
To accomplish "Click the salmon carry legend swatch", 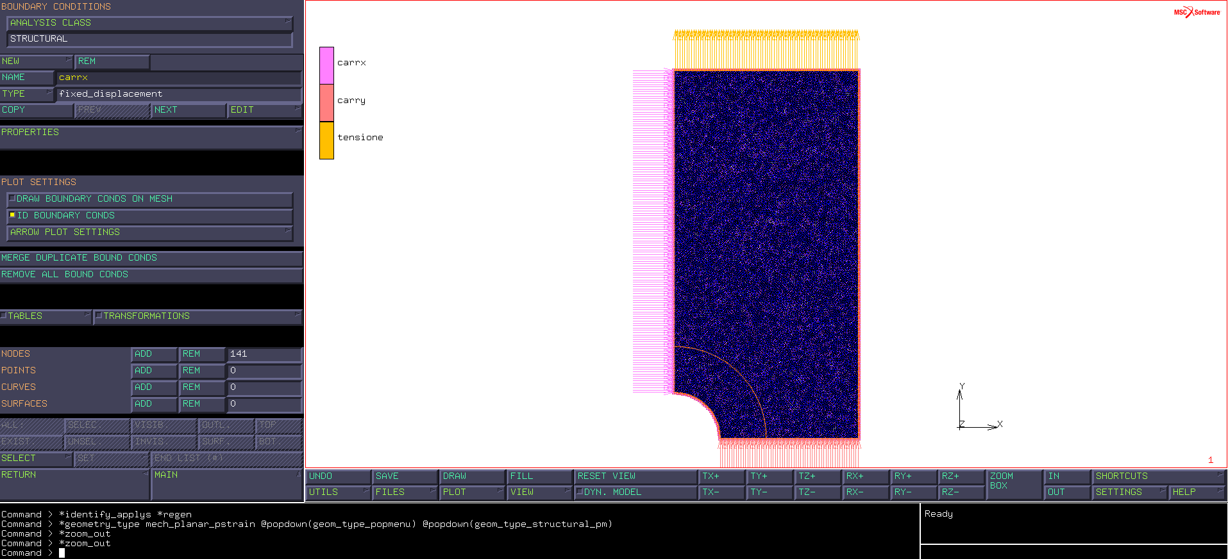I will pos(326,102).
